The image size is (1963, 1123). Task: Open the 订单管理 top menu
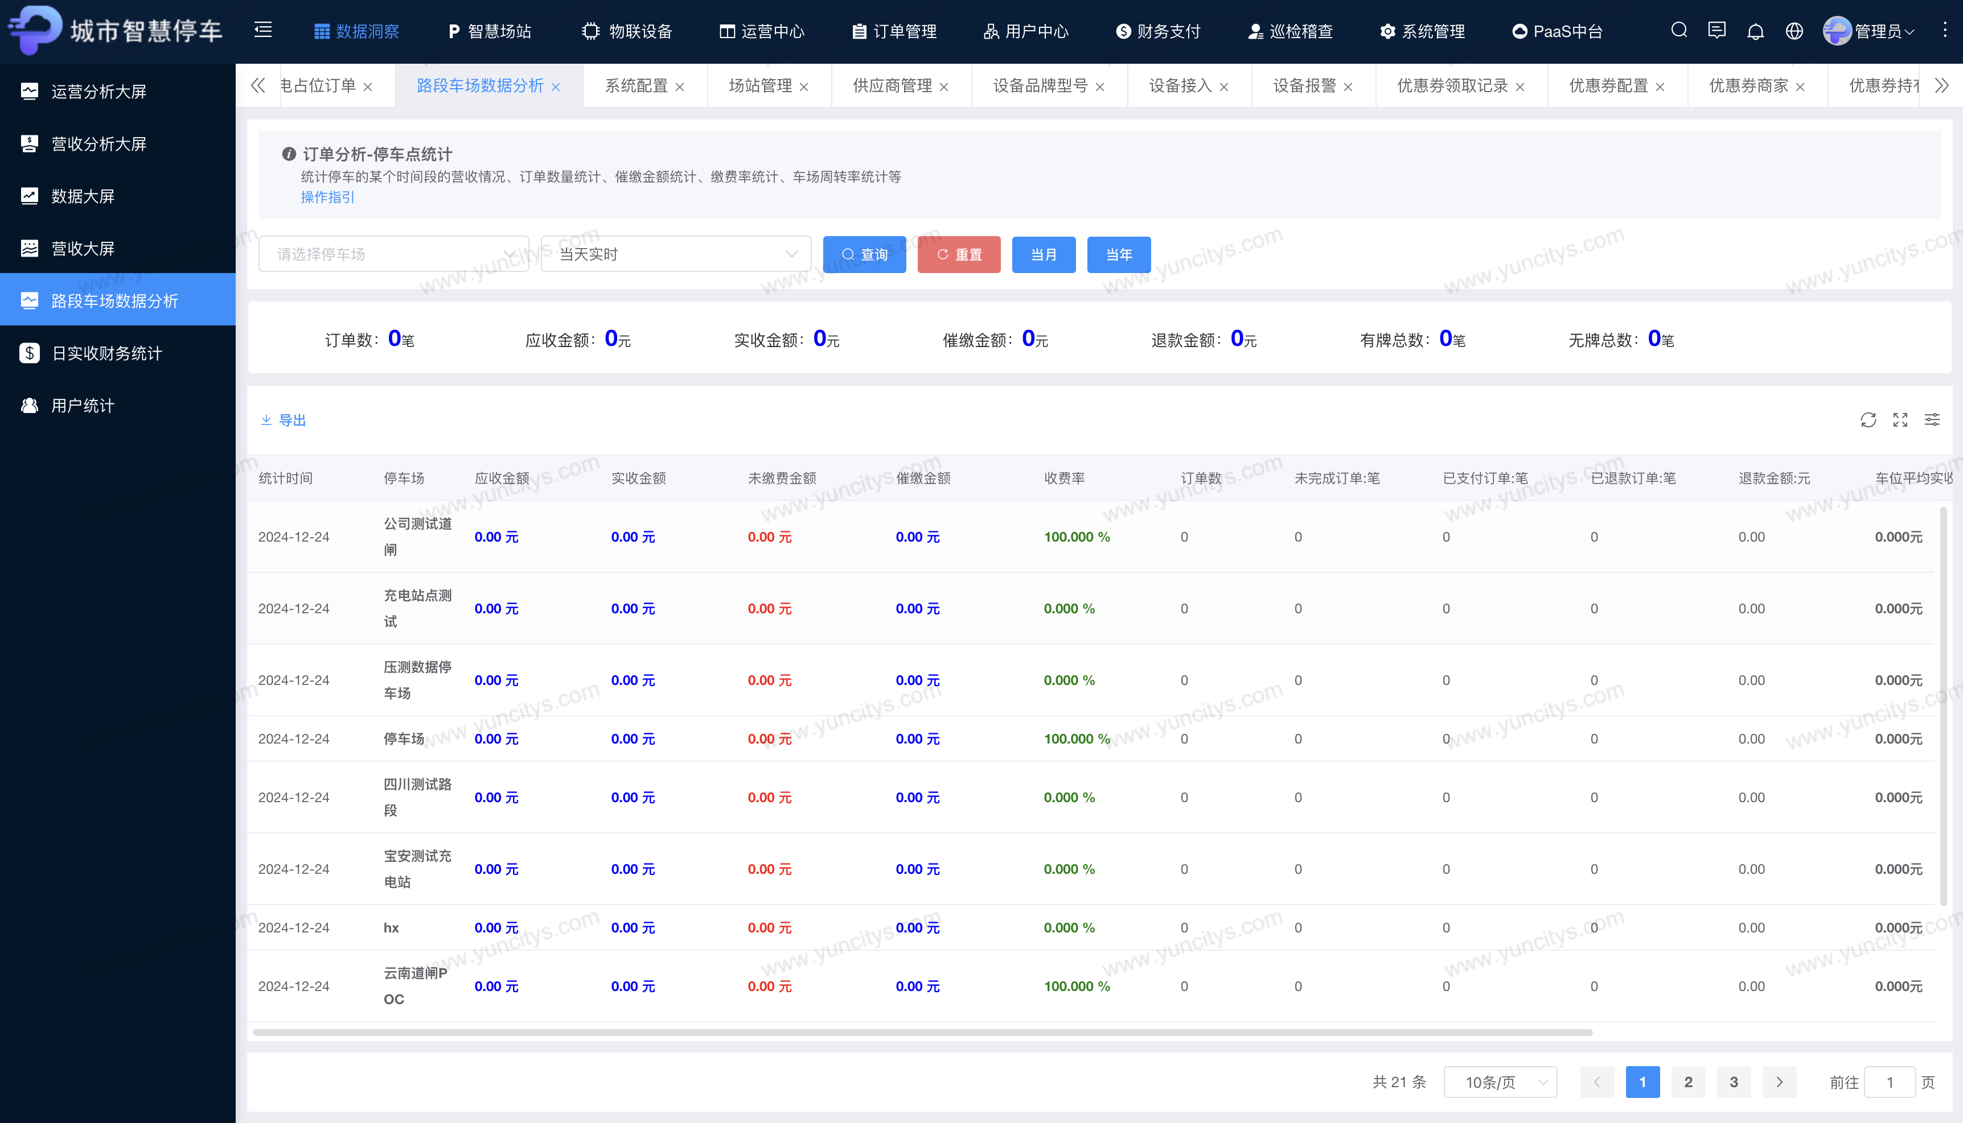(894, 32)
